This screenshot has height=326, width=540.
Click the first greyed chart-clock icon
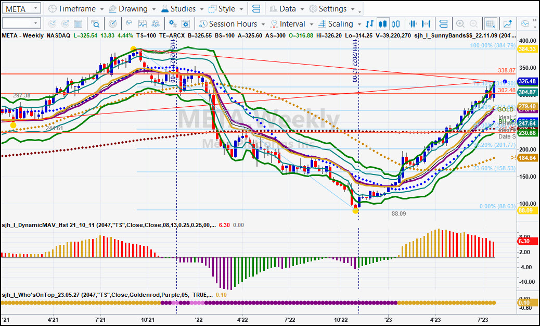(52, 24)
